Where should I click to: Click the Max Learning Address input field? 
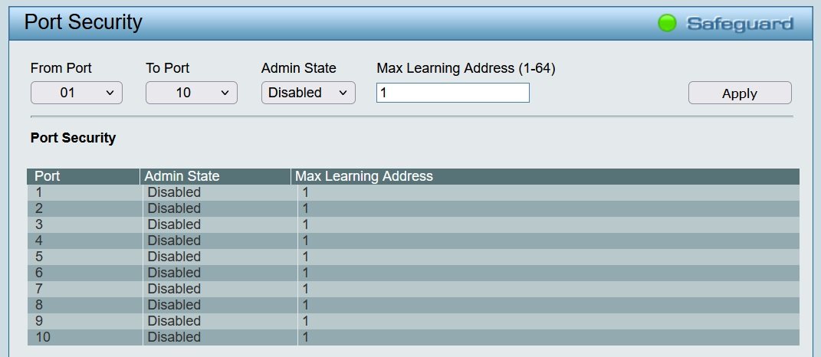tap(453, 93)
